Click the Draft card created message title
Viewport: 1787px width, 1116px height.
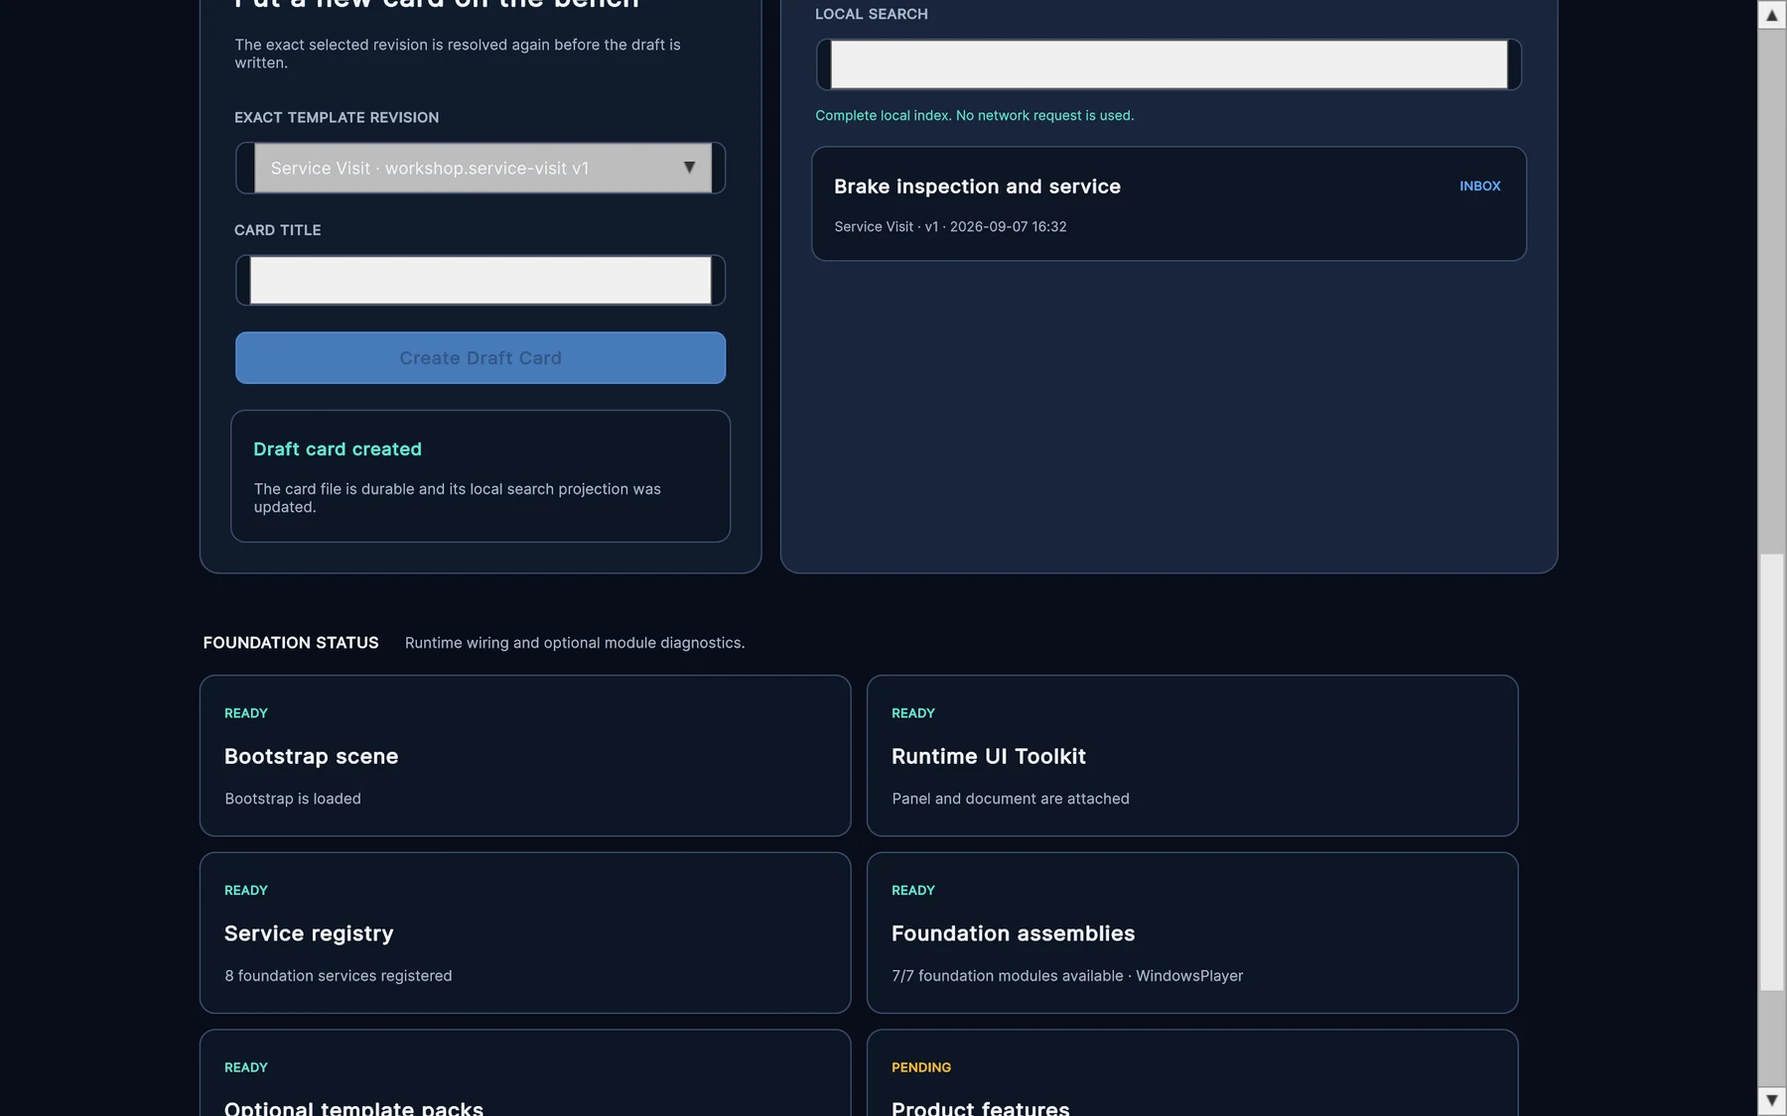click(x=338, y=449)
